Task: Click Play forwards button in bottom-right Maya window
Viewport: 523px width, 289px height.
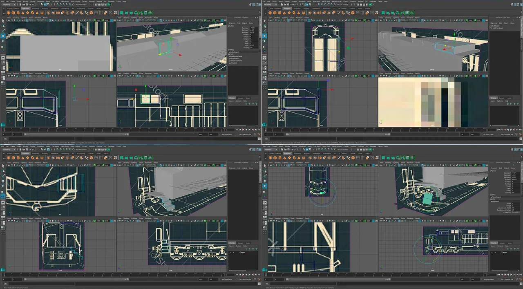Action: (x=511, y=275)
